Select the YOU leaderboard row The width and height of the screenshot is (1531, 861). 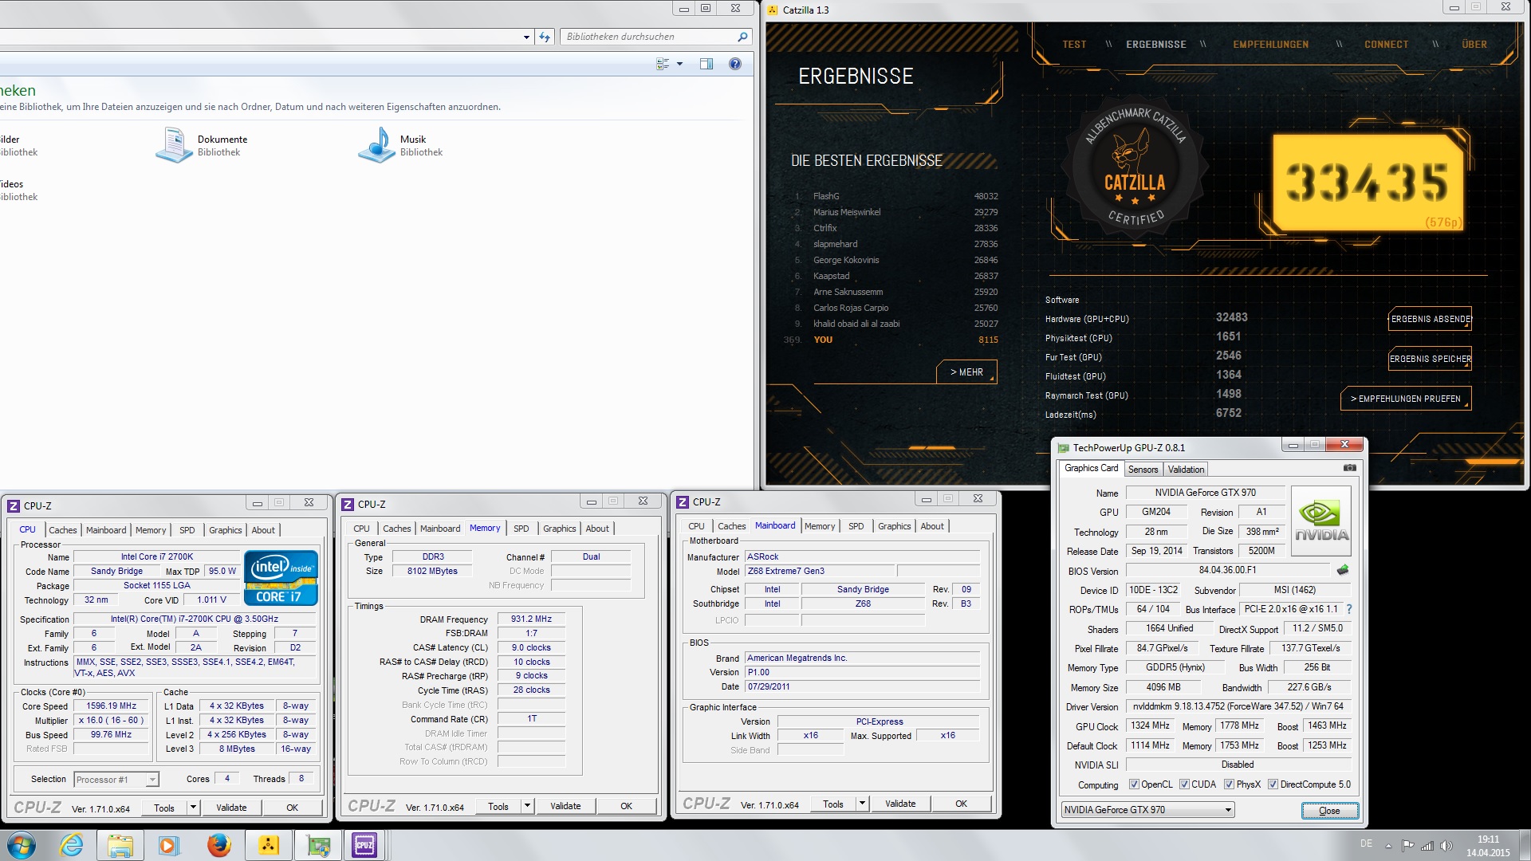coord(891,340)
